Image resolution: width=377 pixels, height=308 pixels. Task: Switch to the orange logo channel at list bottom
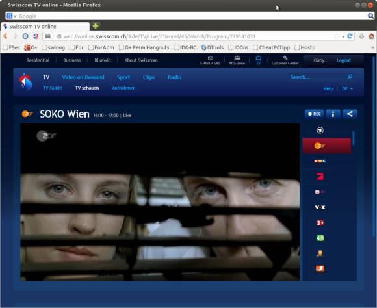[x=320, y=268]
